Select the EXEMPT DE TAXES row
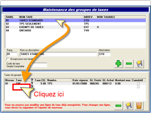The height and width of the screenshot is (113, 151). point(75,27)
